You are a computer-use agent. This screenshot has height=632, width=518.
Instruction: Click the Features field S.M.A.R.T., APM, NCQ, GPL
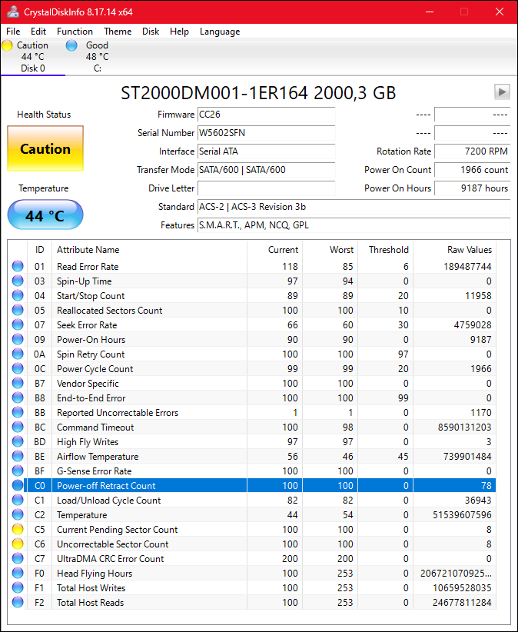pos(354,225)
